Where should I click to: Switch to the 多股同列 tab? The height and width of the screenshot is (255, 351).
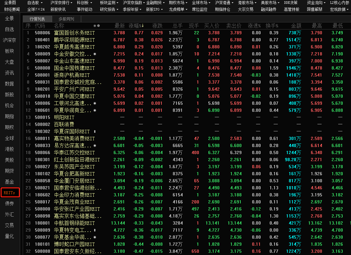(x=66, y=19)
